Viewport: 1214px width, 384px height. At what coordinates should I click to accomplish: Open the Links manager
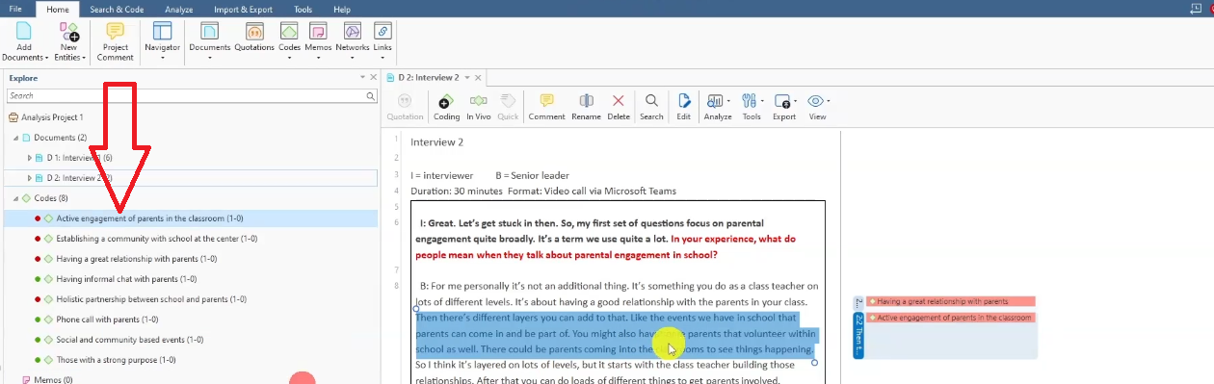coord(383,42)
